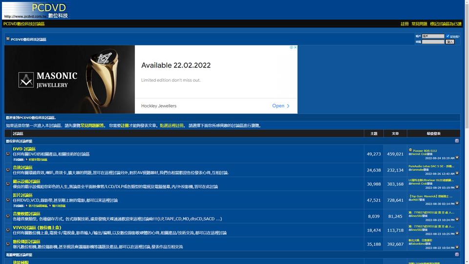Click the 49,273 topics count
This screenshot has height=264, width=469.
point(374,154)
